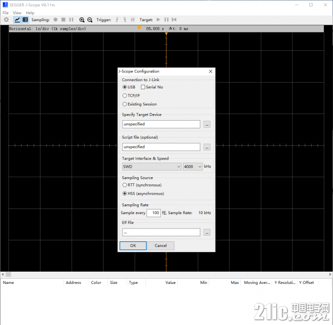
Task: Click the Type column header
Action: click(x=136, y=283)
